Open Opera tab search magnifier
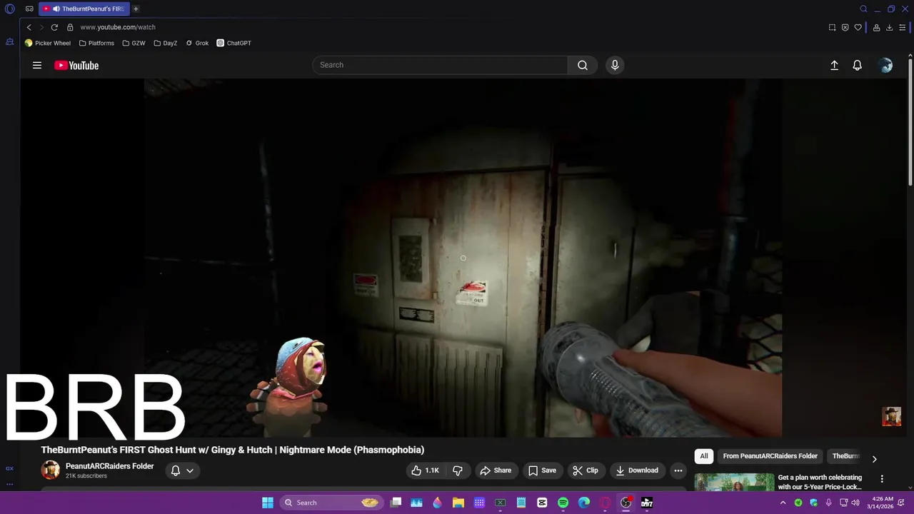The image size is (914, 514). [x=863, y=9]
